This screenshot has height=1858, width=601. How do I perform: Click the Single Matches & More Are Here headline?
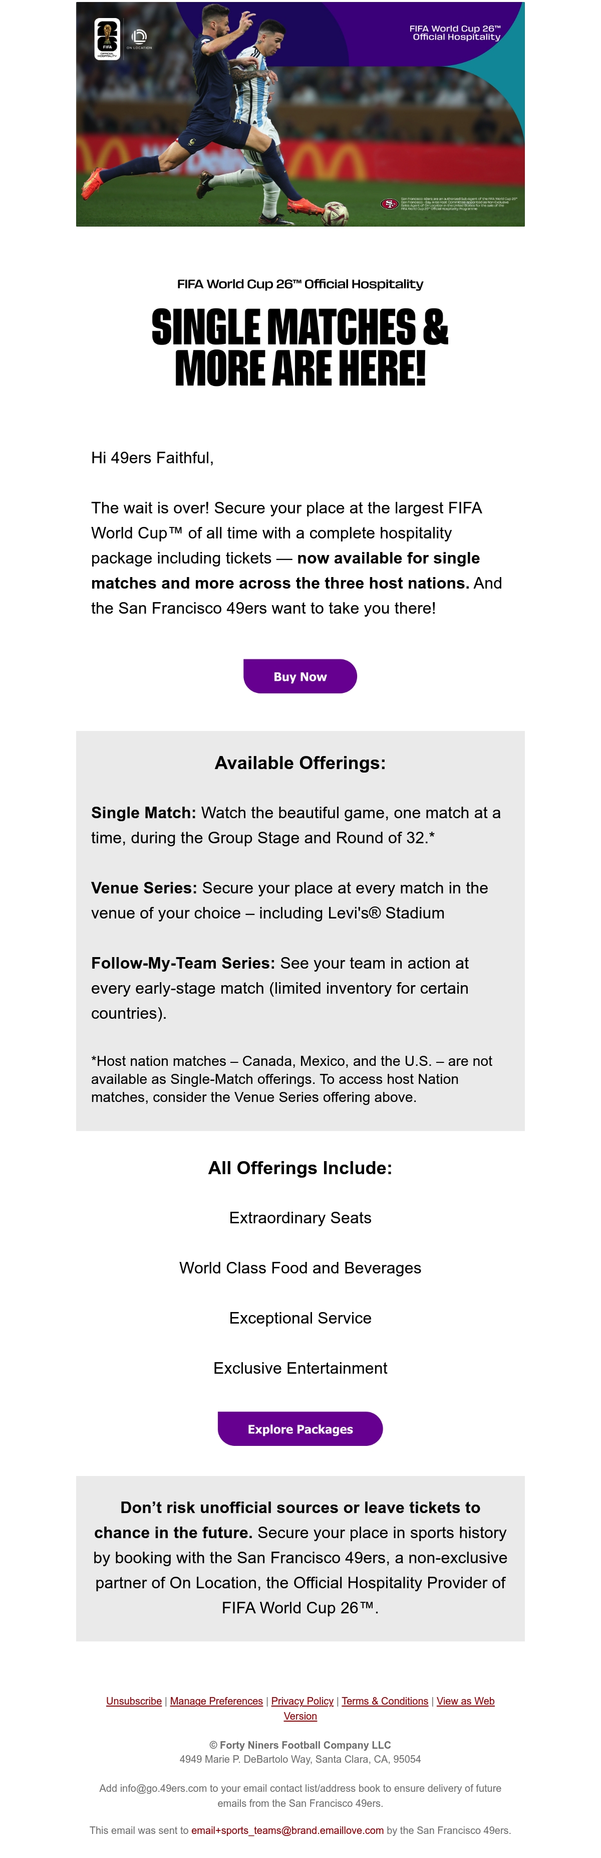point(300,347)
